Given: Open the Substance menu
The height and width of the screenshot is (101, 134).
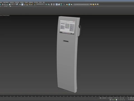Looking at the screenshot, I should pyautogui.click(x=31, y=2).
